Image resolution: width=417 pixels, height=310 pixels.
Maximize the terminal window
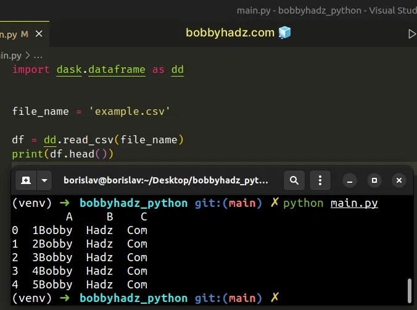tap(374, 180)
